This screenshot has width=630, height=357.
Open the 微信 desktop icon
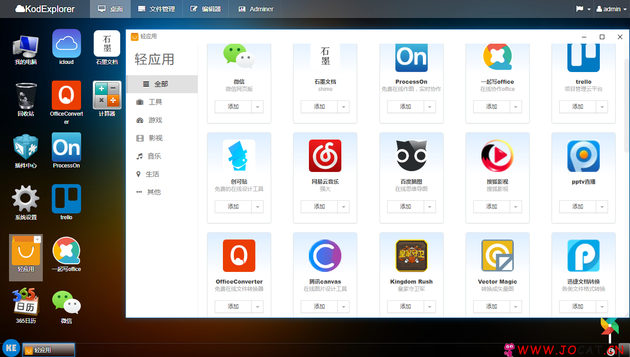click(66, 307)
